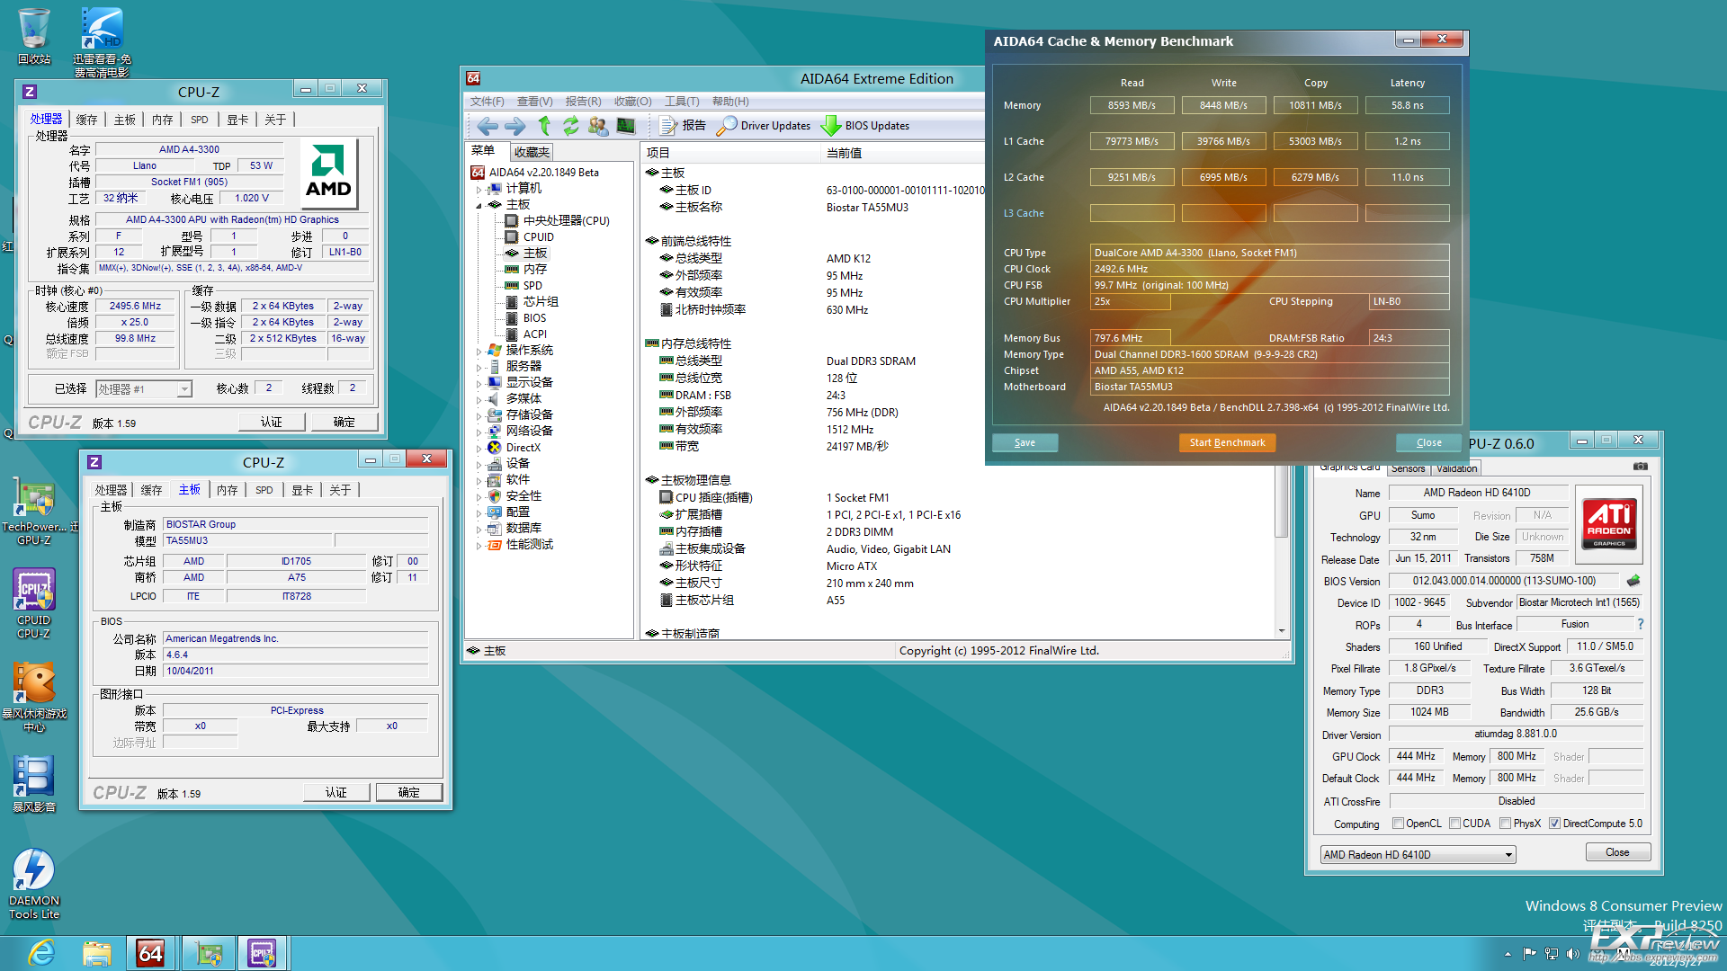Open Internet Explorer from the taskbar
This screenshot has width=1727, height=971.
42,953
